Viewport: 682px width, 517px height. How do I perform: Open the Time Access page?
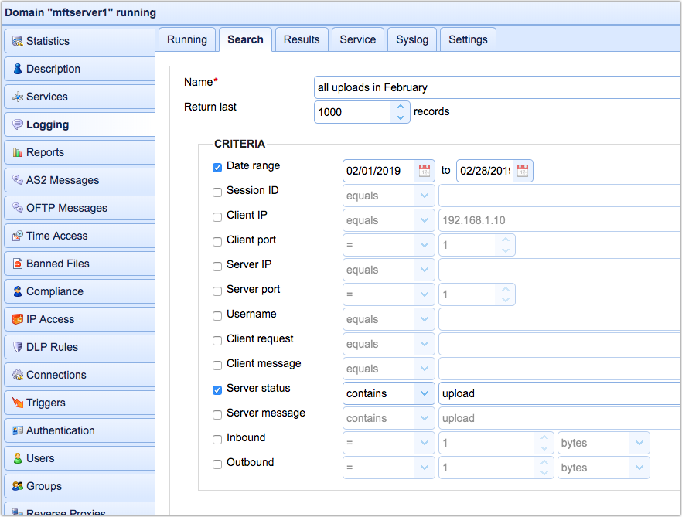point(17,236)
